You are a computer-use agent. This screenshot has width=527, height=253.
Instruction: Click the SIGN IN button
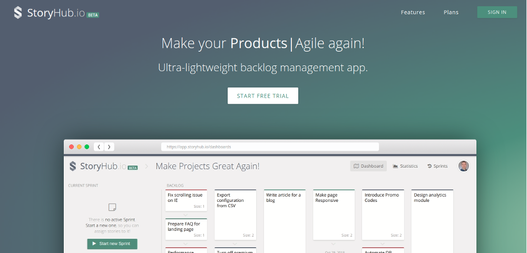click(497, 12)
